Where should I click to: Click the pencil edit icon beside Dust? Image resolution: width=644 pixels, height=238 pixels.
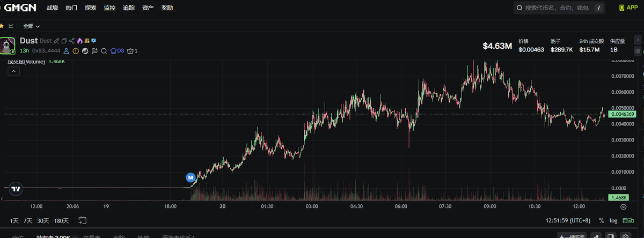click(x=56, y=41)
